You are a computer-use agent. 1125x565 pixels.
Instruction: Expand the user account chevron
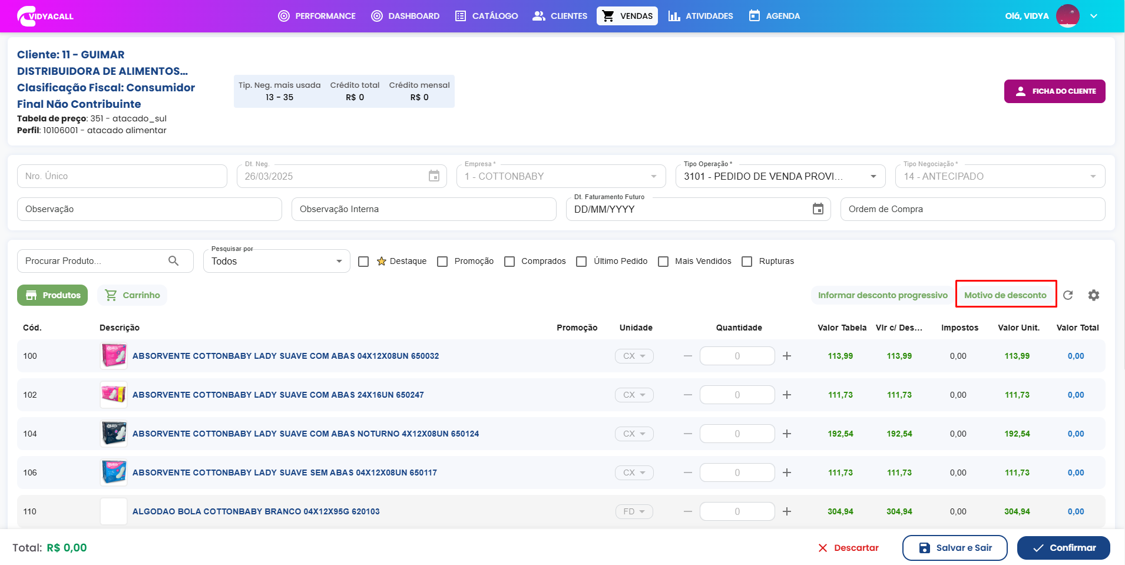pos(1094,16)
